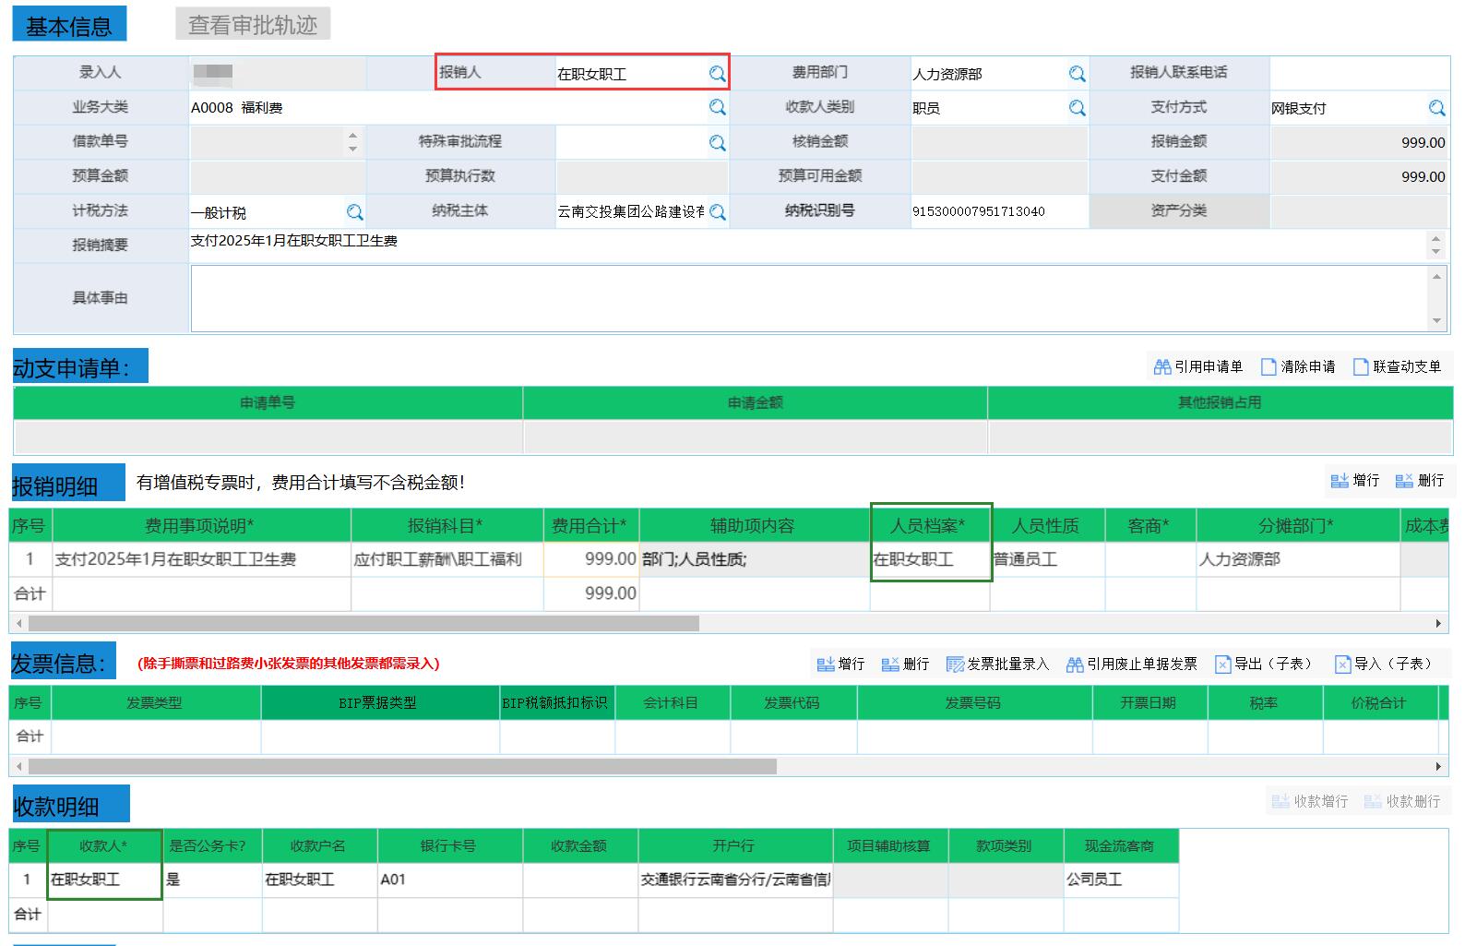Click 人员性质 cell 普通员工
This screenshot has width=1465, height=946.
coord(1047,559)
